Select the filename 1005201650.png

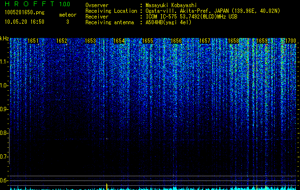(x=25, y=13)
